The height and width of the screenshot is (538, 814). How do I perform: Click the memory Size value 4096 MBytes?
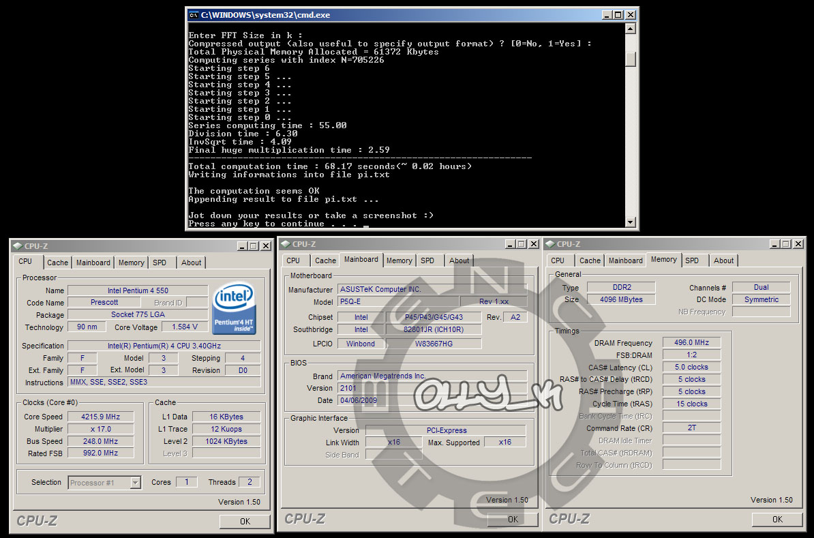pyautogui.click(x=621, y=299)
